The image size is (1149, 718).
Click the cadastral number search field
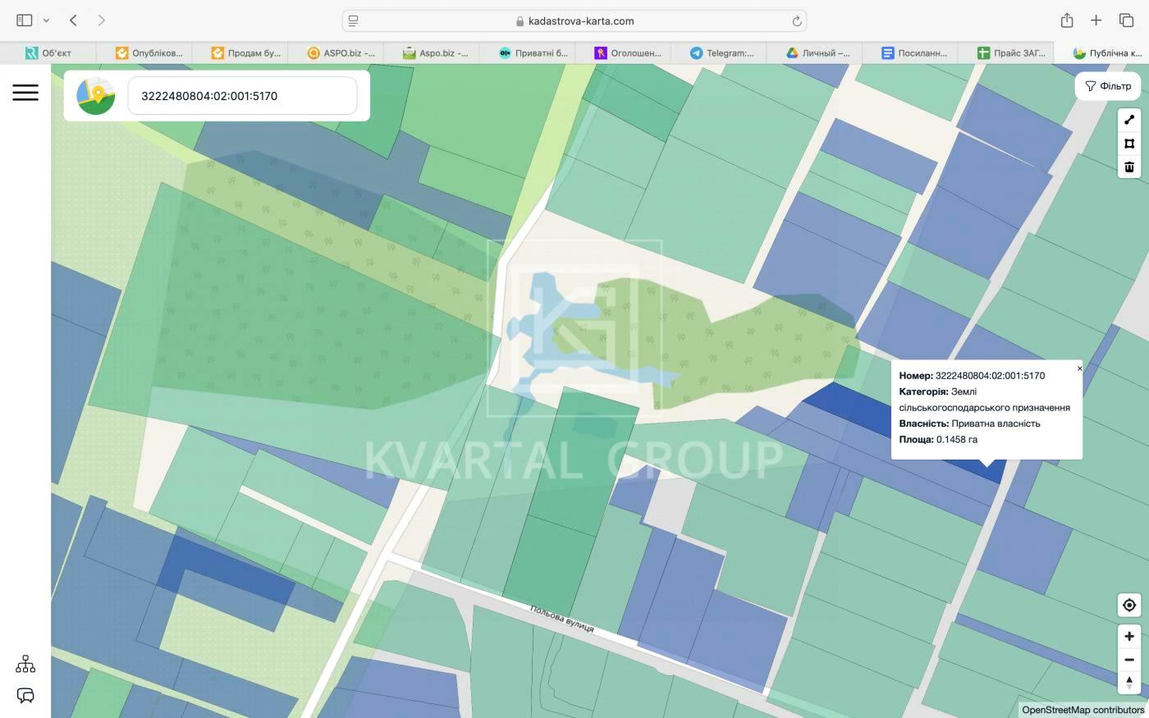[x=242, y=96]
